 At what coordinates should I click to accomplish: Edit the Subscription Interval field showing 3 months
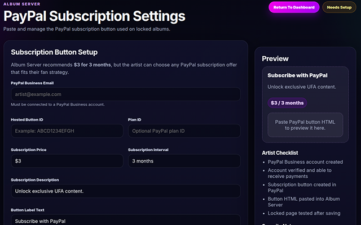point(184,161)
